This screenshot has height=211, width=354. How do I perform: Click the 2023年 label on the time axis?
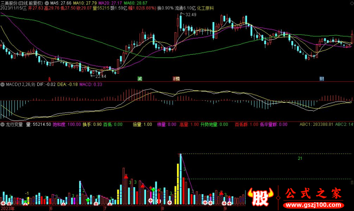click(x=7, y=208)
